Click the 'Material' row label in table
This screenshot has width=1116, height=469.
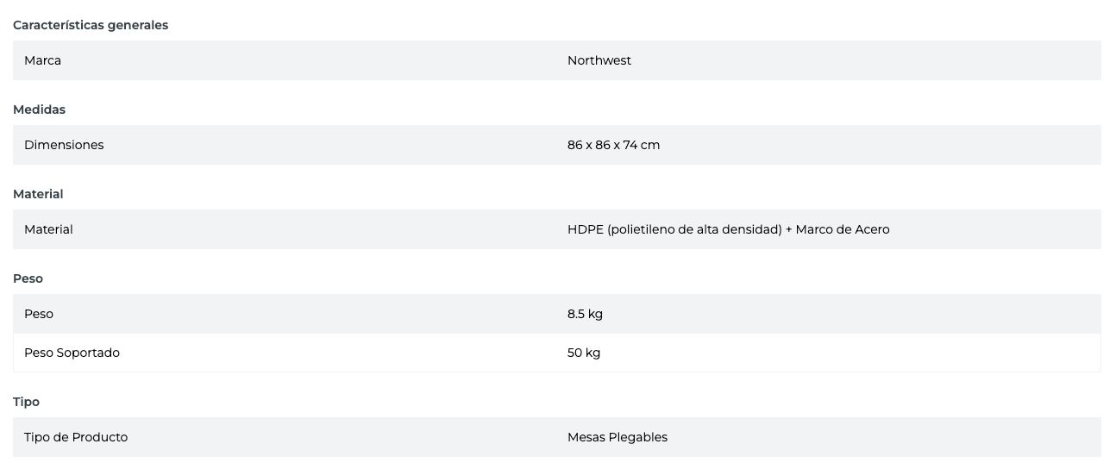coord(48,229)
